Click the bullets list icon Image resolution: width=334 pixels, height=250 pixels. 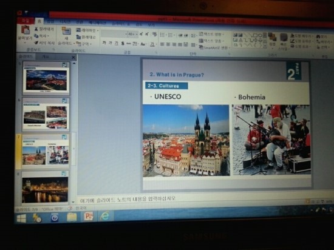[163, 35]
